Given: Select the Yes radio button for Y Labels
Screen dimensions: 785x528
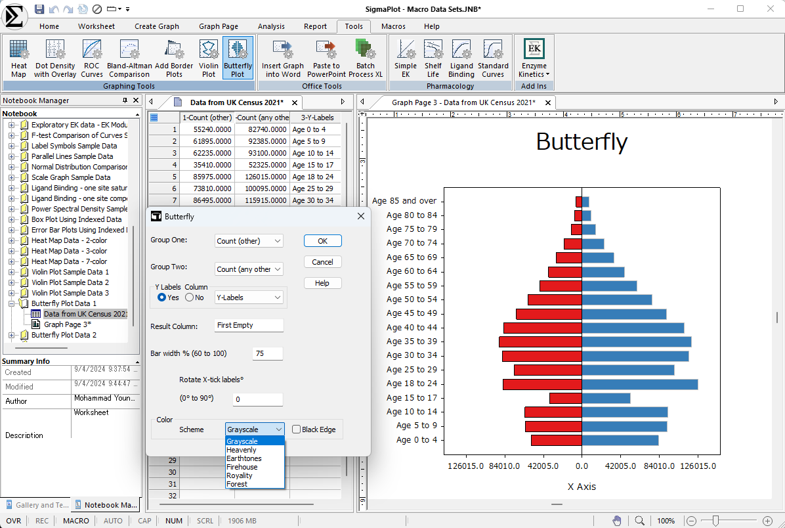Looking at the screenshot, I should (162, 297).
